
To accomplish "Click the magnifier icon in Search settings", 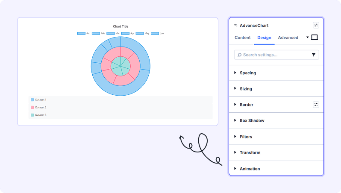I will pos(239,55).
